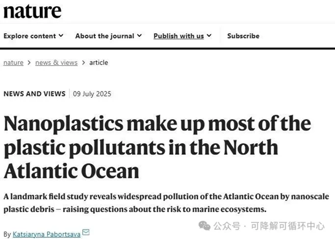Go to the news & views breadcrumb
Viewport: 335px width, 239px height.
[x=56, y=63]
